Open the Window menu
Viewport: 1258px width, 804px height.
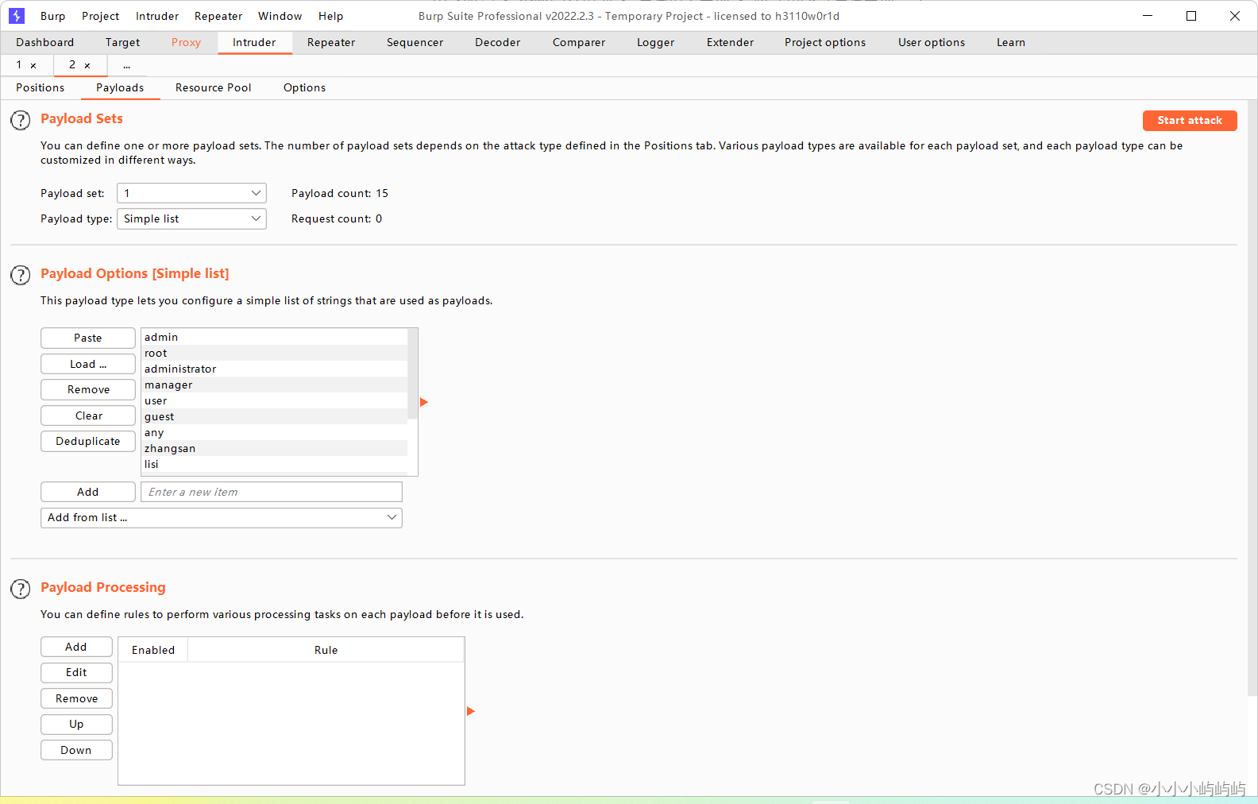[x=280, y=16]
